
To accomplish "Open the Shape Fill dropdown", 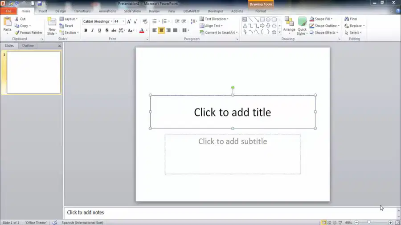I will point(321,19).
